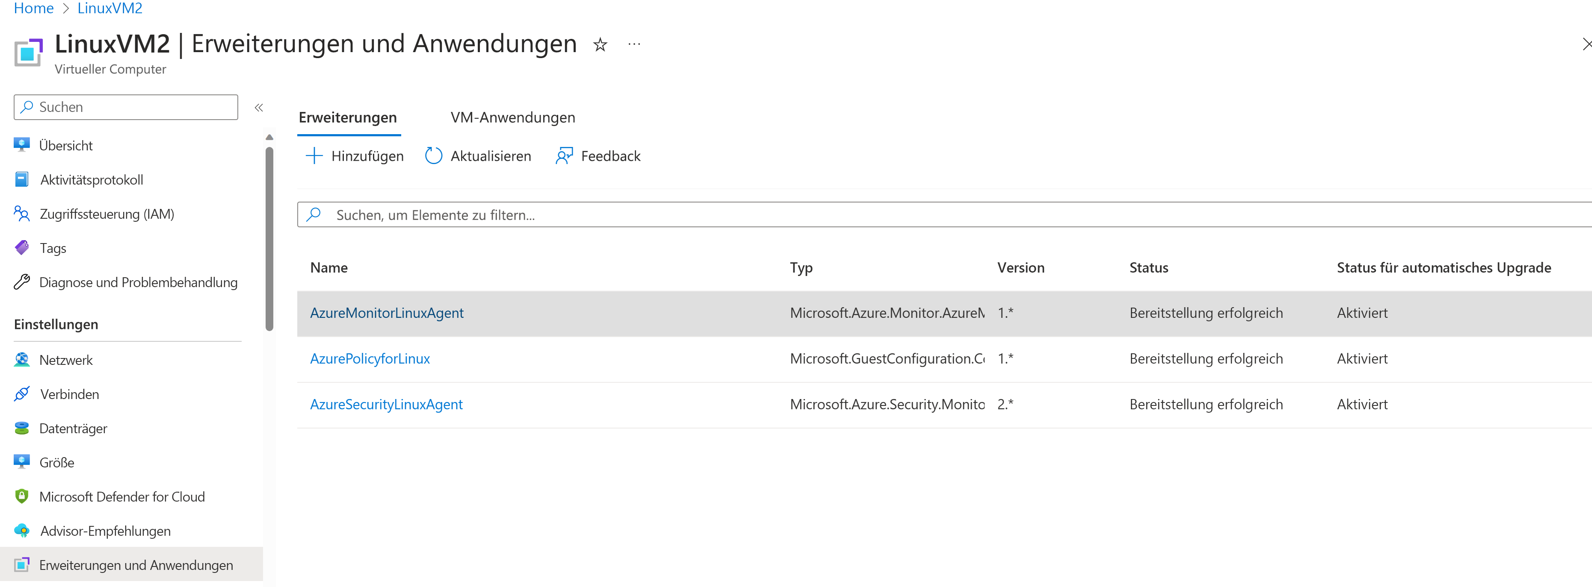1592x587 pixels.
Task: Open the AzureSecurityLinuxAgent extension
Action: point(386,404)
